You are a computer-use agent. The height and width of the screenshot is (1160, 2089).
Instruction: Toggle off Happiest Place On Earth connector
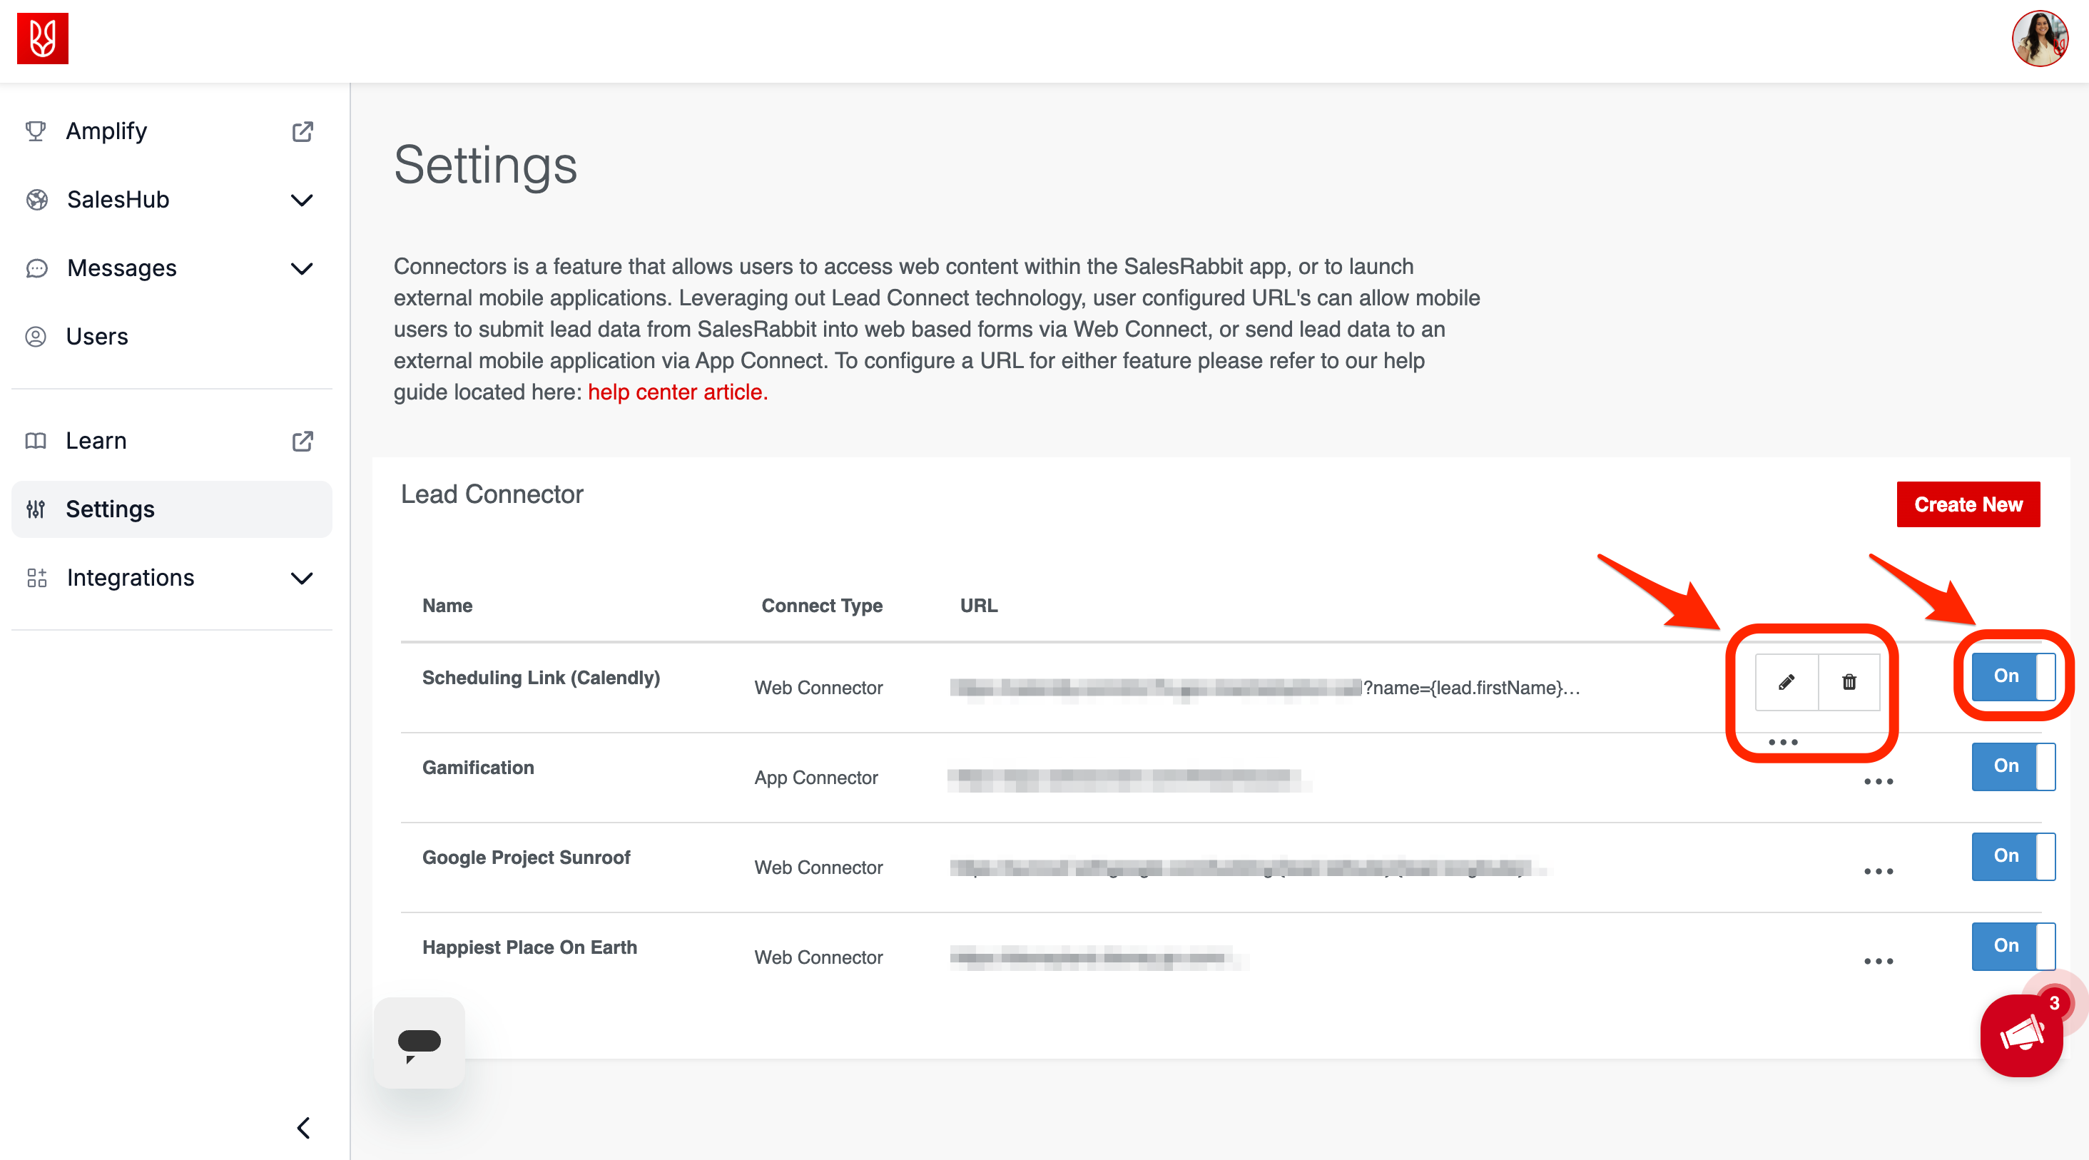pos(2012,945)
